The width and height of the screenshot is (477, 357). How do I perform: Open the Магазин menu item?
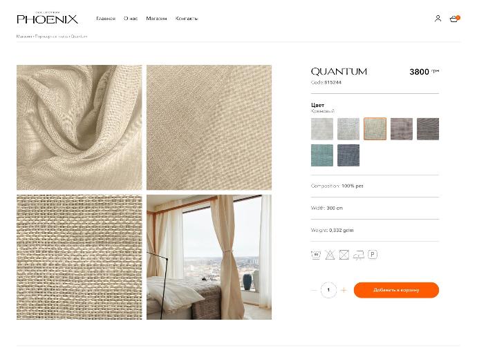tap(156, 19)
